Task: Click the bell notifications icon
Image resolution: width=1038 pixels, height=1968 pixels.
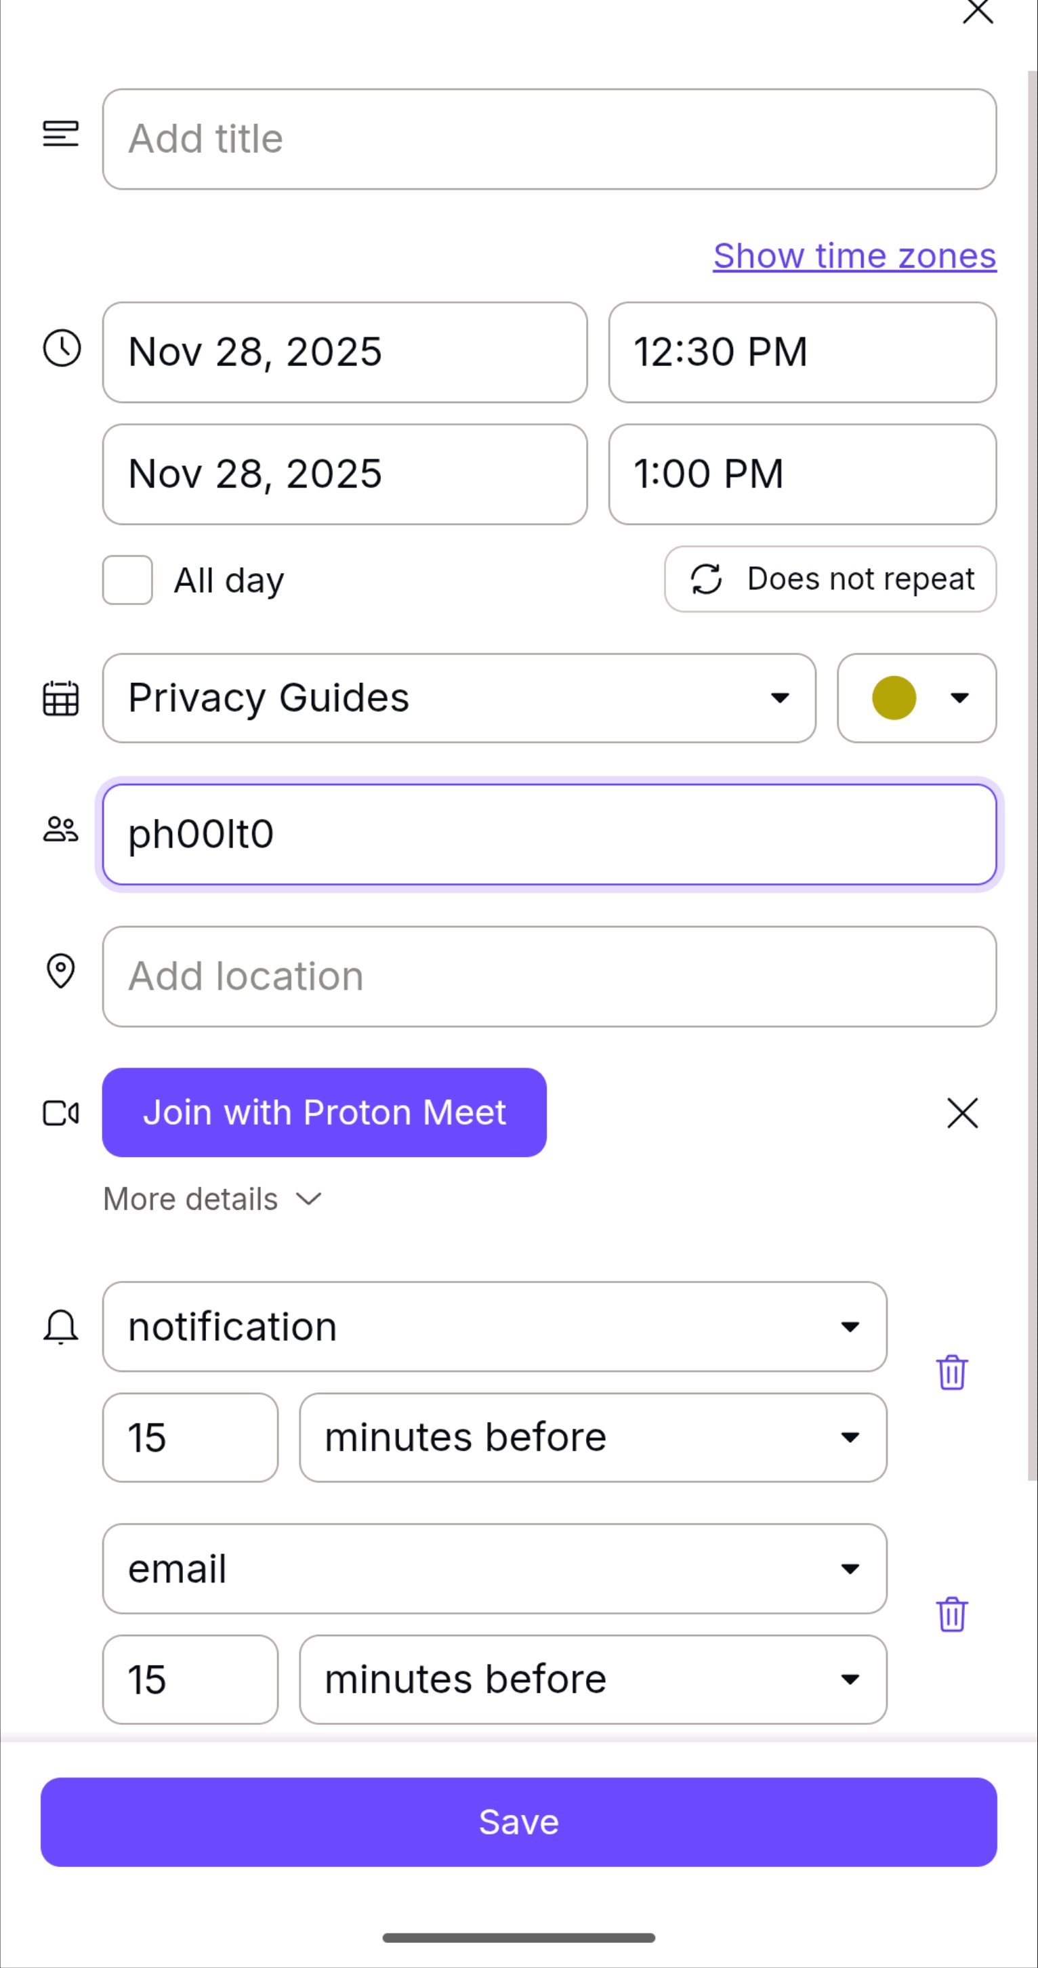Action: click(x=61, y=1326)
